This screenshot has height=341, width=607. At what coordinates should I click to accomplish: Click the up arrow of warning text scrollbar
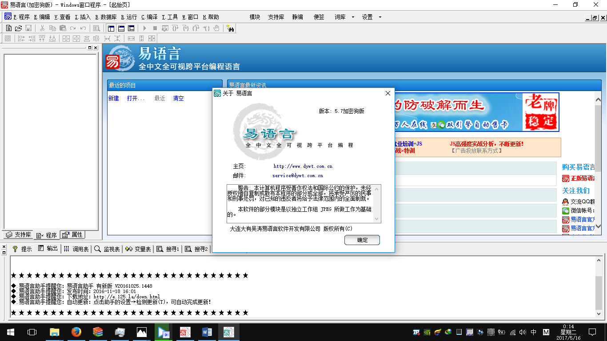tap(377, 189)
